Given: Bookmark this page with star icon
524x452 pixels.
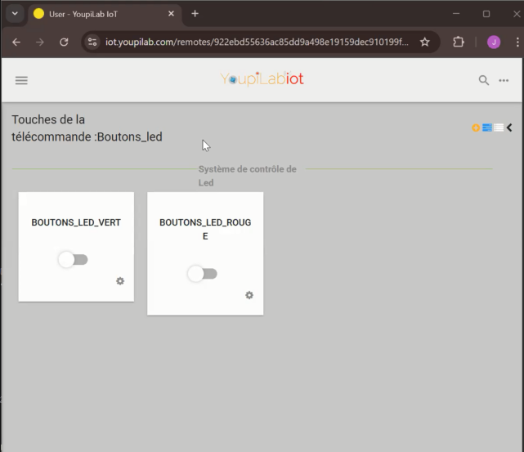Looking at the screenshot, I should [425, 42].
